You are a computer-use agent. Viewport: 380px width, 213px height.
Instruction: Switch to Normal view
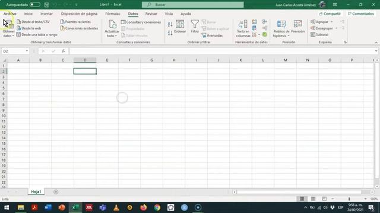[302, 199]
